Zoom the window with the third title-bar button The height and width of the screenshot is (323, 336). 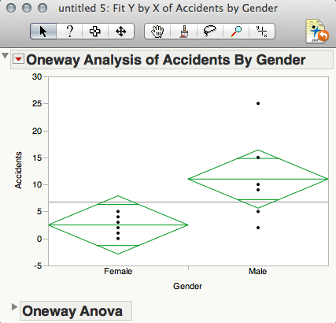pos(42,8)
